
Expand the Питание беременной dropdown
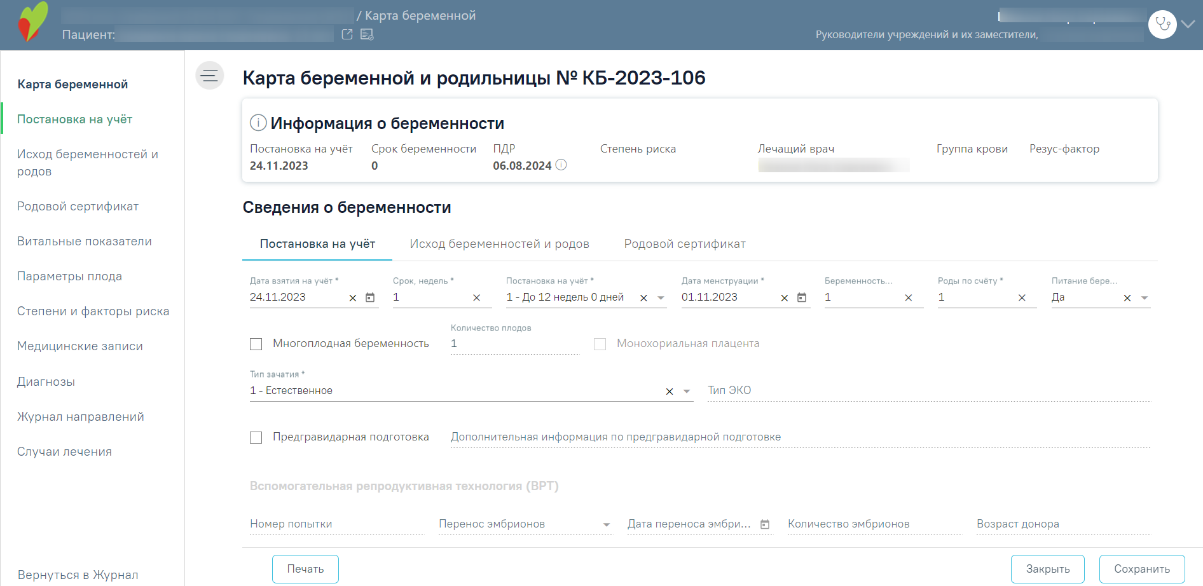tap(1145, 298)
